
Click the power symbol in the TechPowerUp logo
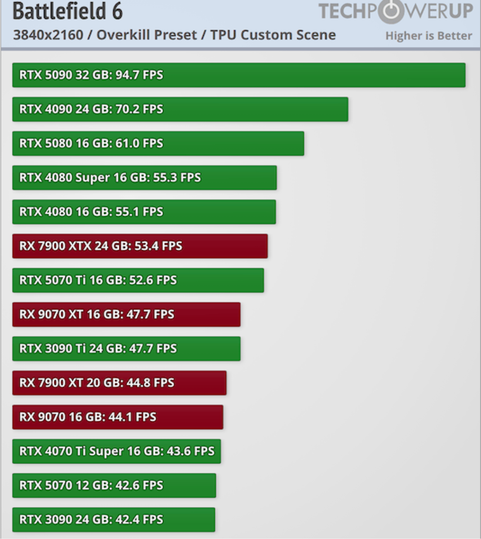(x=390, y=12)
